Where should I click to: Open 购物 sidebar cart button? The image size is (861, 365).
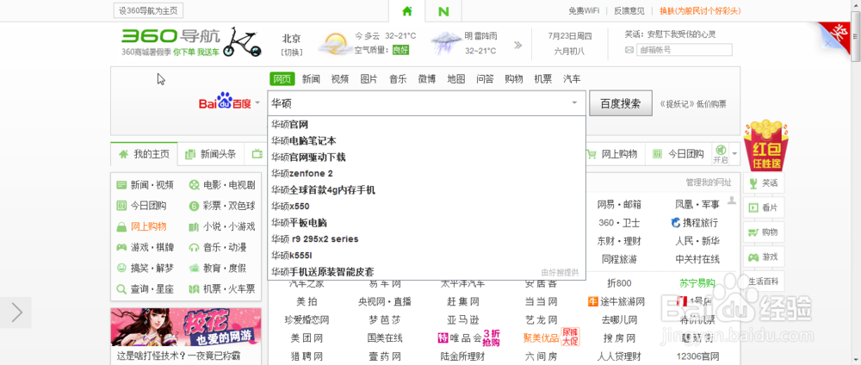pyautogui.click(x=764, y=232)
